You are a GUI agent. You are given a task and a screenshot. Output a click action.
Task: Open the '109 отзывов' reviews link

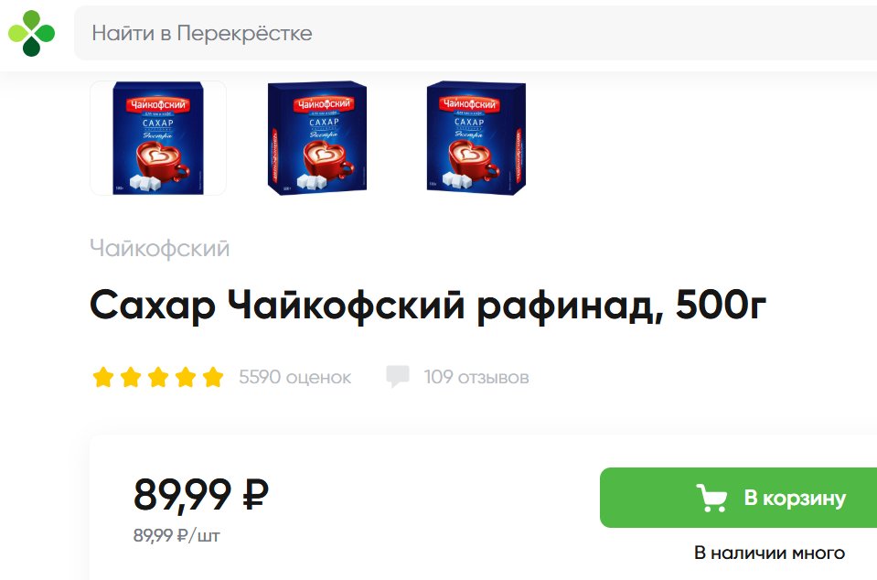click(476, 377)
